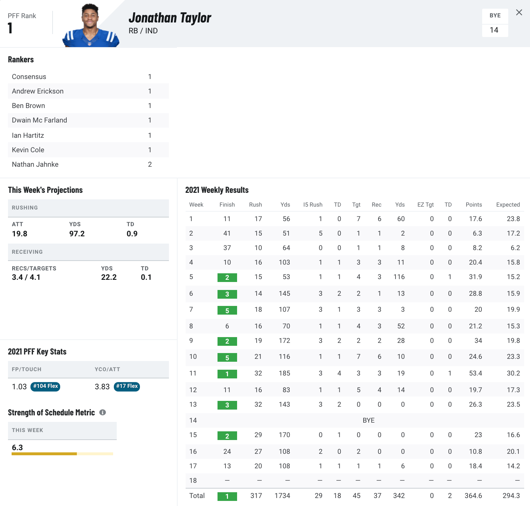Click the Tgt column header
Image resolution: width=530 pixels, height=506 pixels.
[x=356, y=204]
